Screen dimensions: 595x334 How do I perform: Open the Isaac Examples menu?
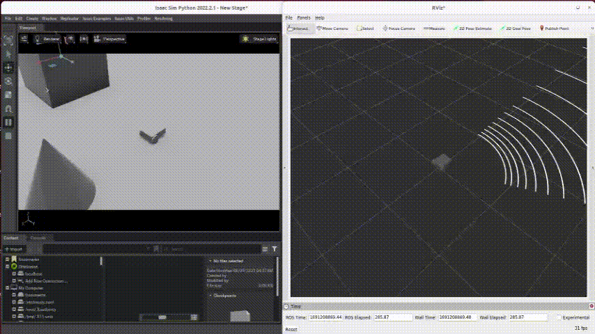(97, 19)
